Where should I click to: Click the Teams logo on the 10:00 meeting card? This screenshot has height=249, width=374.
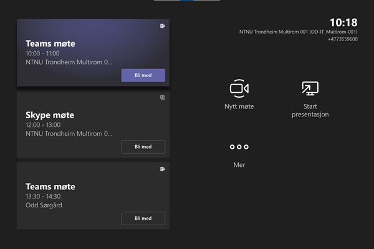point(163,26)
